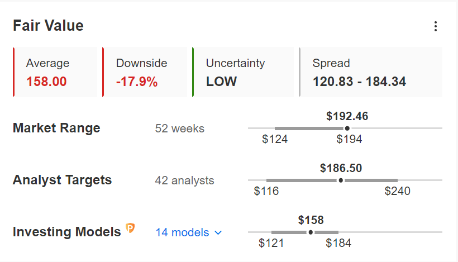Screen dimensions: 458x262
Task: Click the Spread 120.83 - 184.34 card
Action: click(371, 72)
